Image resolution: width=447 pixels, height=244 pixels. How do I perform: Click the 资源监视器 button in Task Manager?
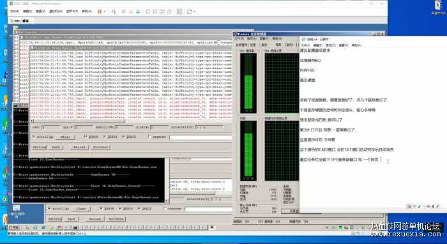[x=290, y=211]
